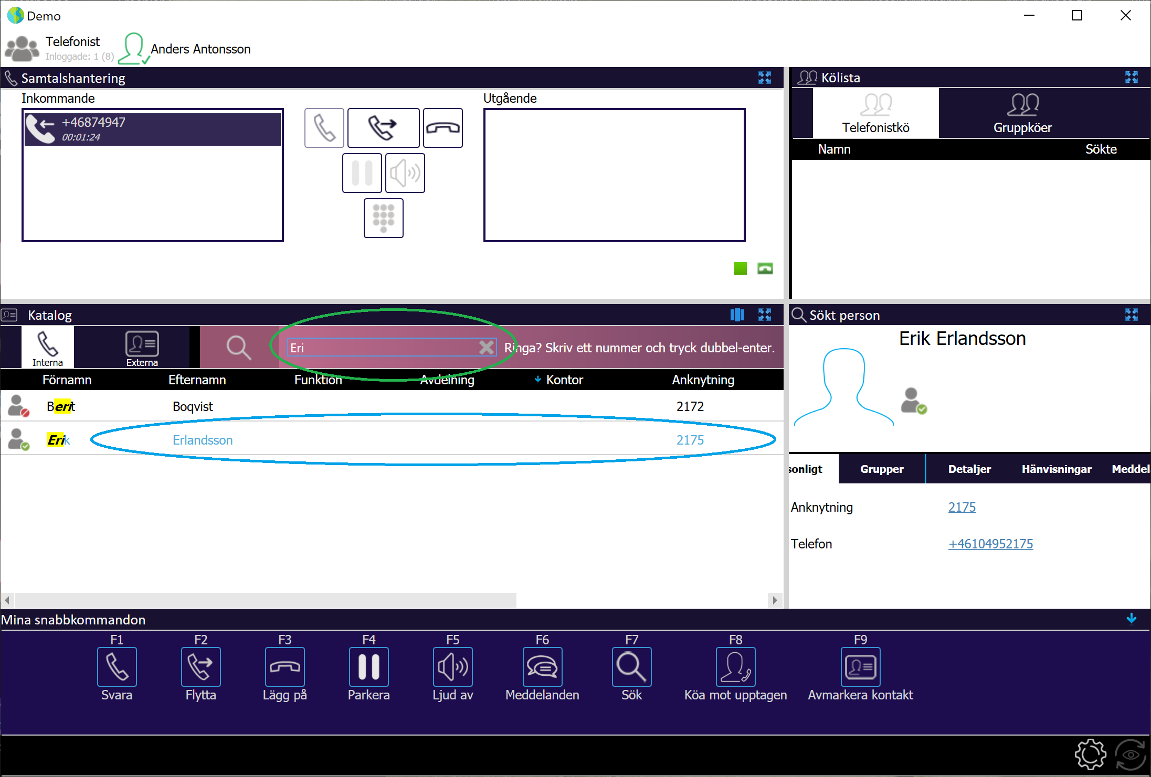Viewport: 1151px width, 777px height.
Task: Click F5 Ljud av quick command
Action: click(452, 666)
